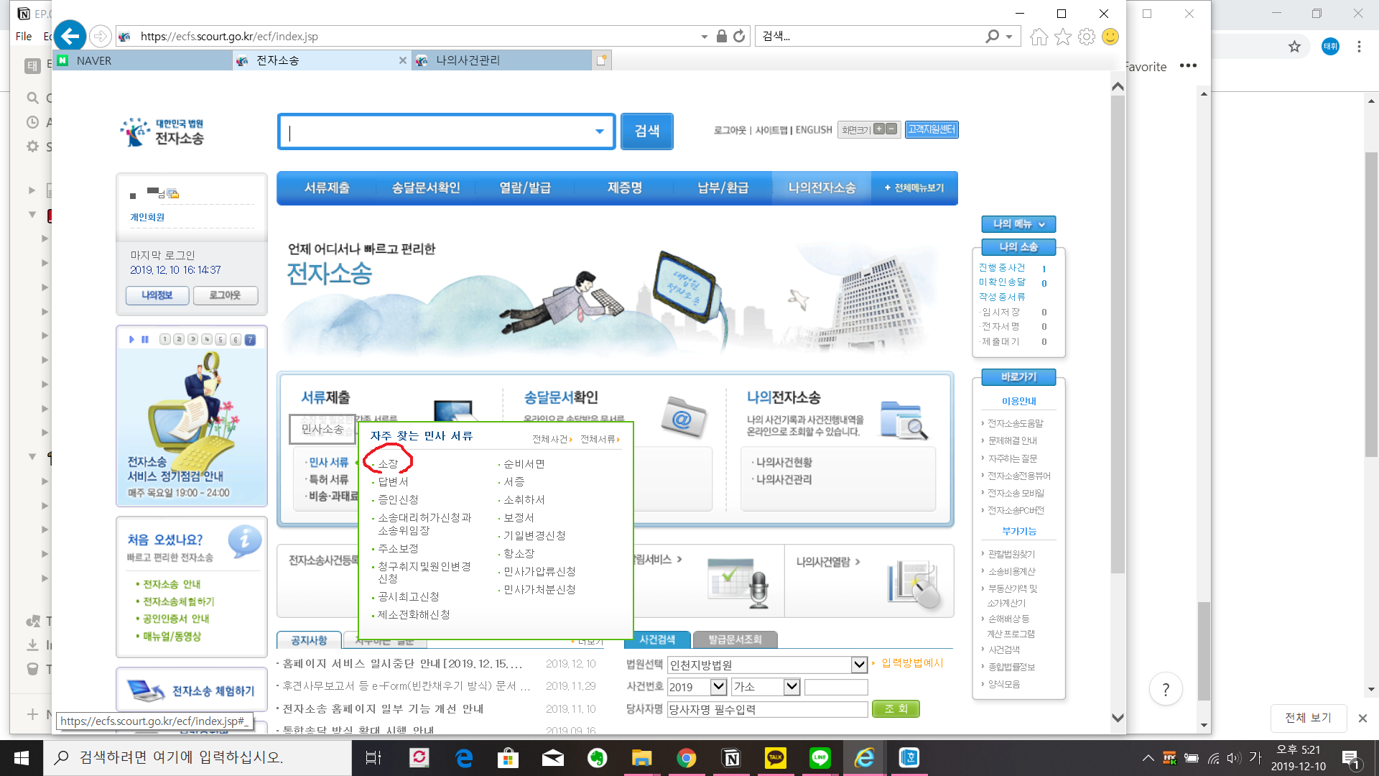Click the case number text field
The image size is (1379, 776).
(x=836, y=687)
